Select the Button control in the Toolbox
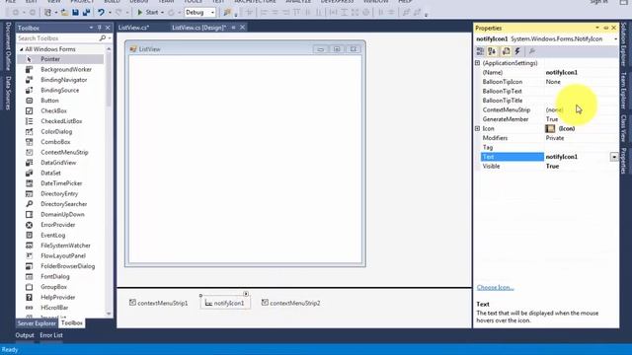The height and width of the screenshot is (355, 632). pos(60,101)
